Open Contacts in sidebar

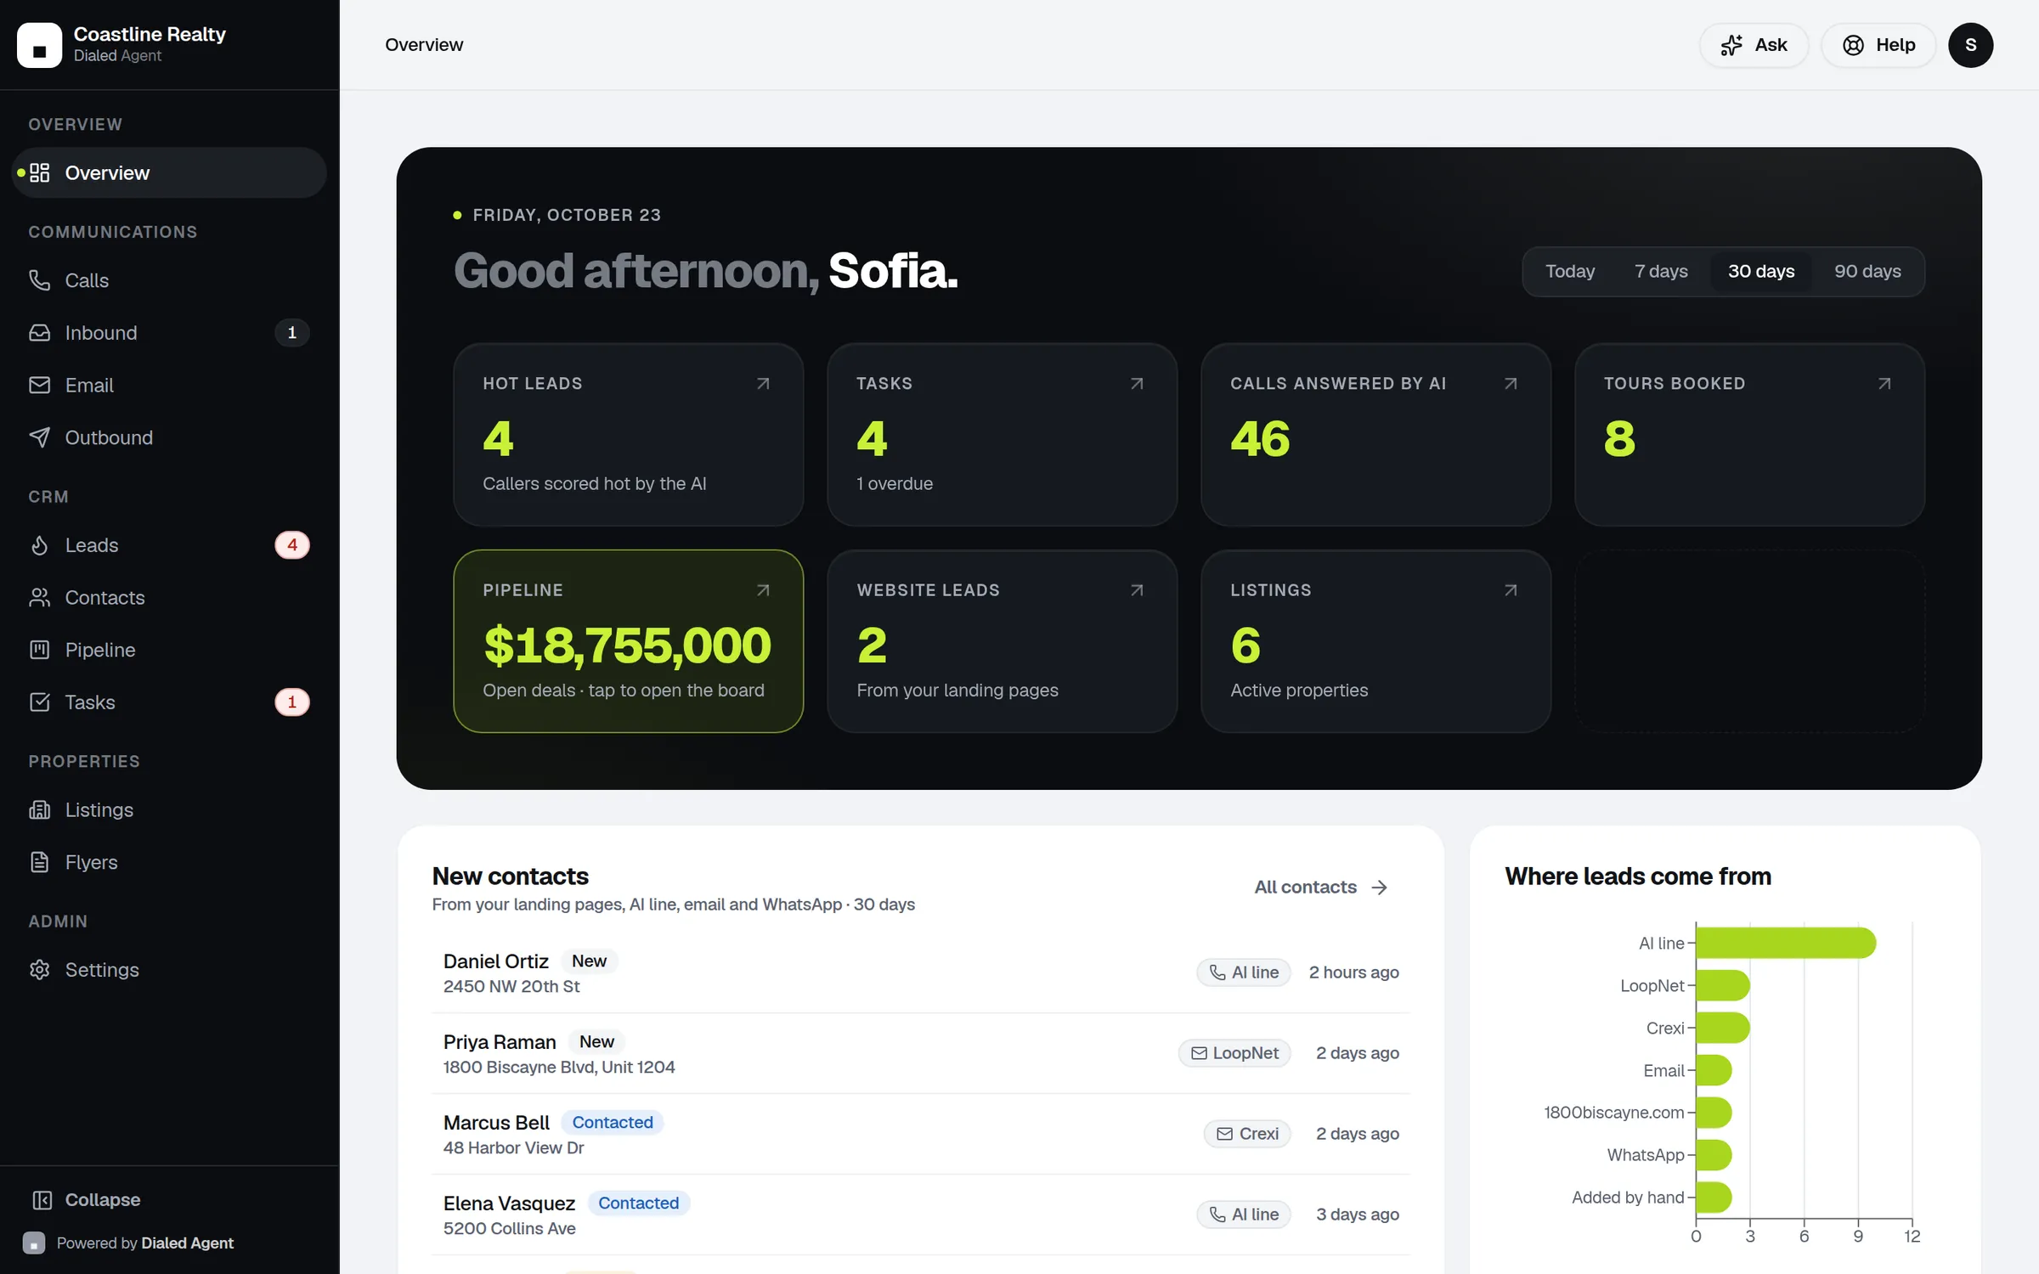point(169,597)
